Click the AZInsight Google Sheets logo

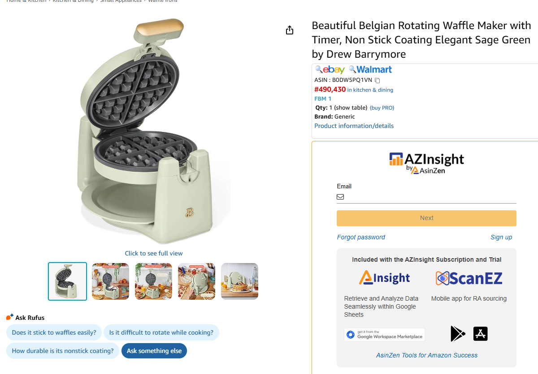384,278
